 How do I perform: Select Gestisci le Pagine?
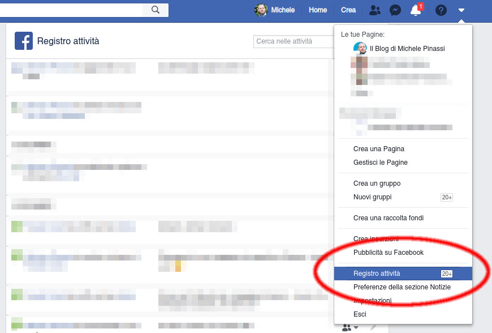coord(380,163)
